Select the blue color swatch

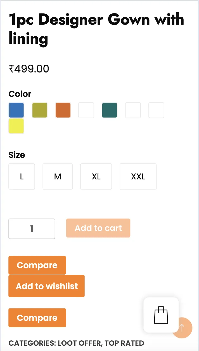coord(16,110)
